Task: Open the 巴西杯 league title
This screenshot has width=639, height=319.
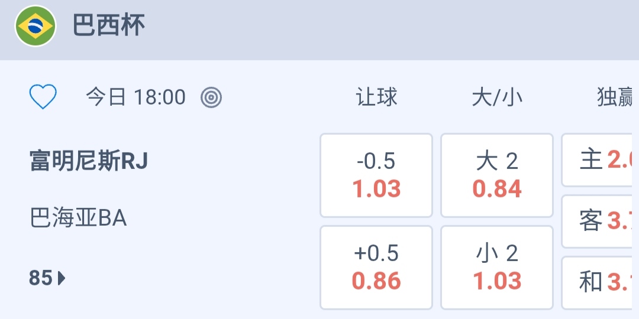Action: pos(109,26)
